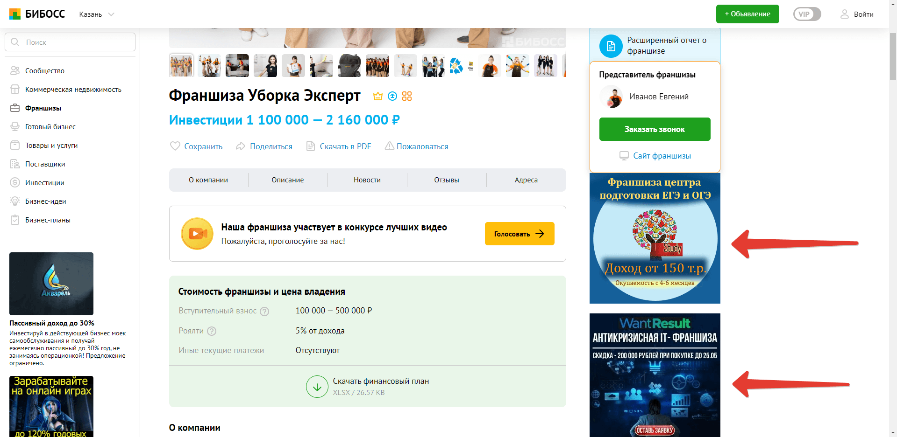
Task: Click the БИБОСС logo icon
Action: pyautogui.click(x=15, y=14)
